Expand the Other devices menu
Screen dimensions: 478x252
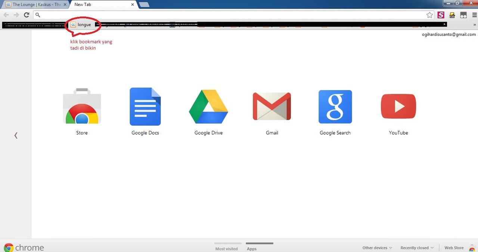point(377,248)
